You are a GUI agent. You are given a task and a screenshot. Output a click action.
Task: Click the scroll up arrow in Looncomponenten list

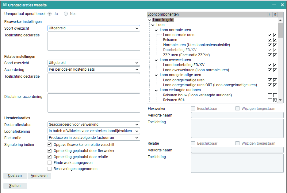pos(280,20)
